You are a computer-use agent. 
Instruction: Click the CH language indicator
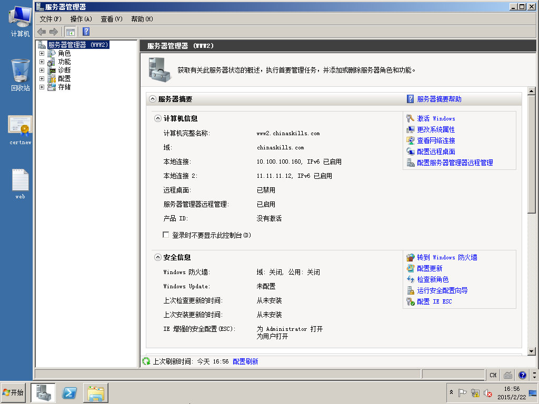pos(493,375)
